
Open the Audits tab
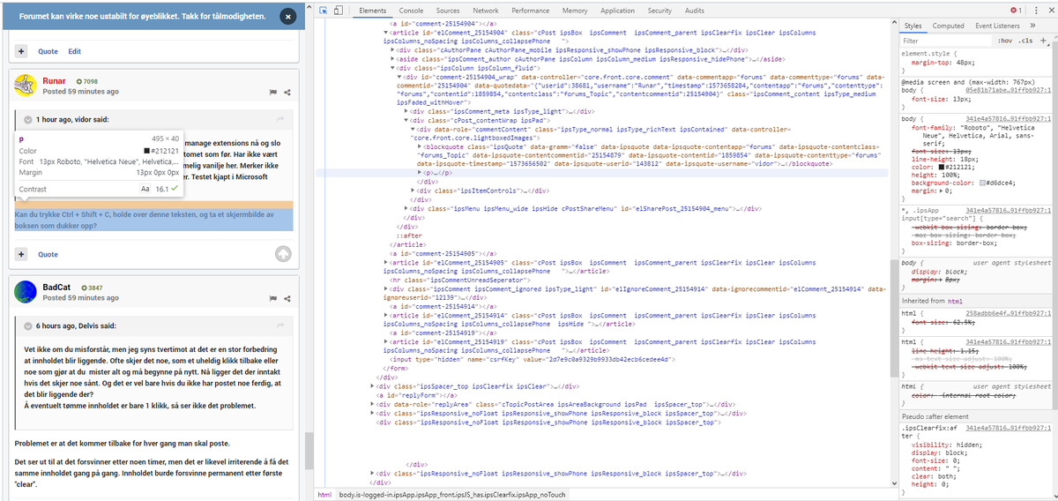click(695, 11)
